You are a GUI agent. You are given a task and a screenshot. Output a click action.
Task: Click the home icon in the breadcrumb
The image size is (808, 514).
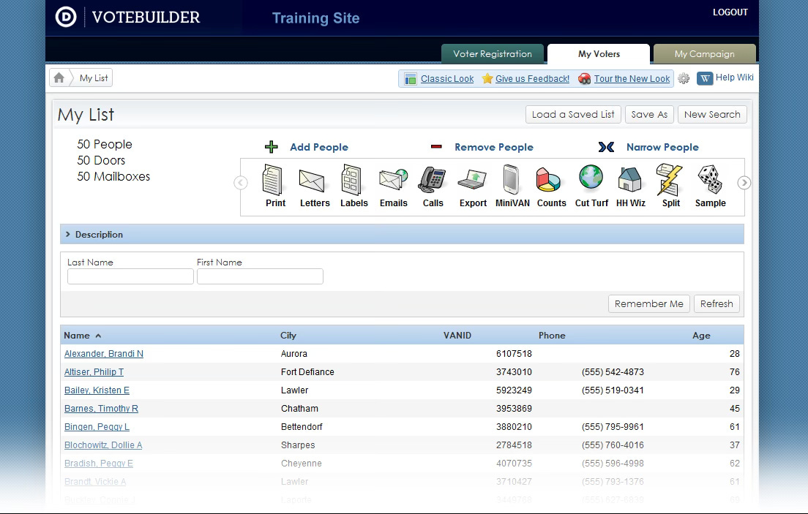click(59, 78)
